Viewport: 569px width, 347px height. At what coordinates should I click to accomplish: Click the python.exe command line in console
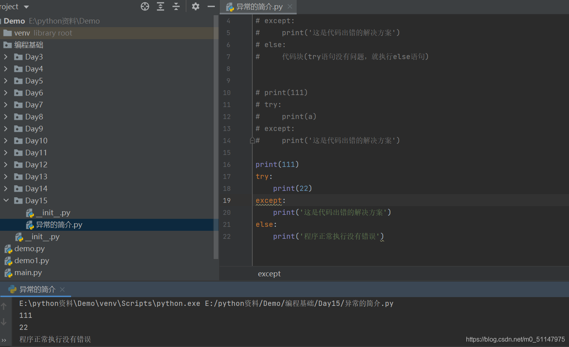(x=206, y=303)
